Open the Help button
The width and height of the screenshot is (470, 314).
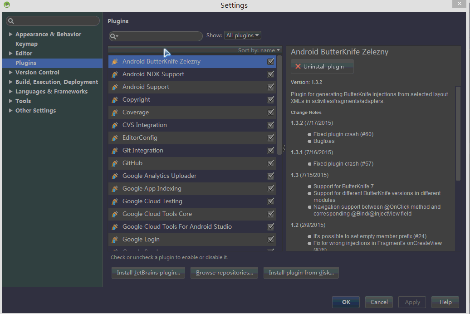(x=446, y=302)
